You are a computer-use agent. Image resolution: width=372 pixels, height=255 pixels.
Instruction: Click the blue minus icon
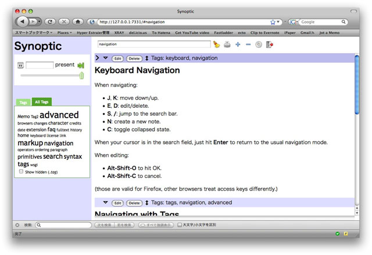tap(248, 44)
